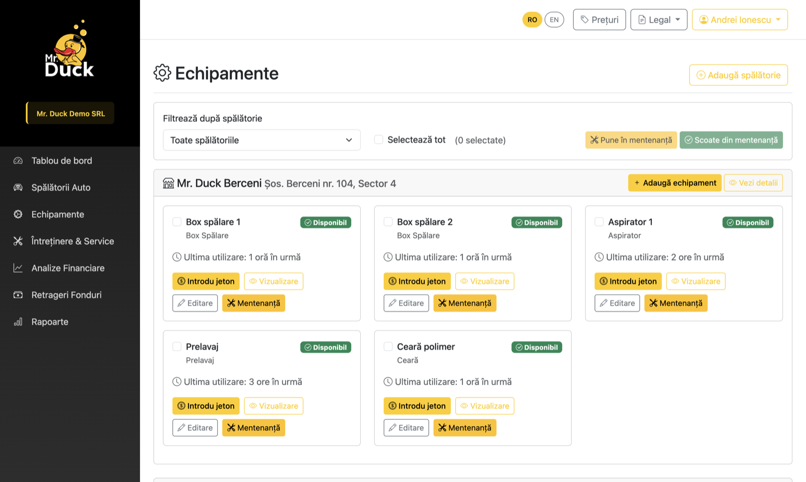Click Introdu jeton on Box spălare 1
Viewport: 806px width, 482px height.
(206, 281)
